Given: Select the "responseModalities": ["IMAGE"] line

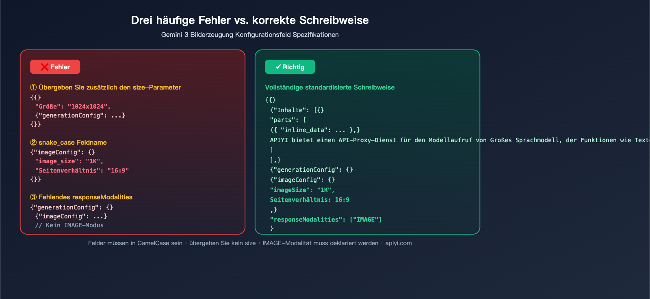Looking at the screenshot, I should coord(326,220).
